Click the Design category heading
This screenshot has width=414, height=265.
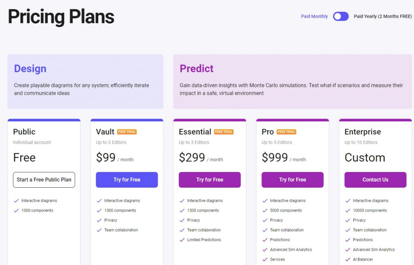tap(30, 69)
